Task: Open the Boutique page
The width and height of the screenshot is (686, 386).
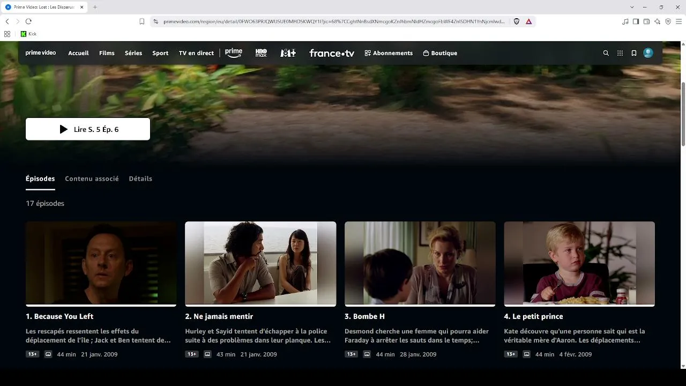Action: (x=440, y=53)
